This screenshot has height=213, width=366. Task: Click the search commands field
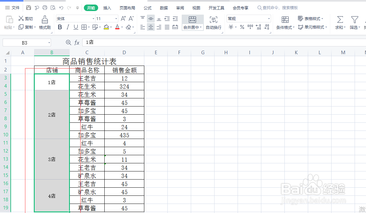(x=278, y=8)
